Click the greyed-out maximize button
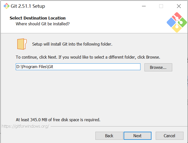Screen dimensions: 188x143 tap(161, 6)
